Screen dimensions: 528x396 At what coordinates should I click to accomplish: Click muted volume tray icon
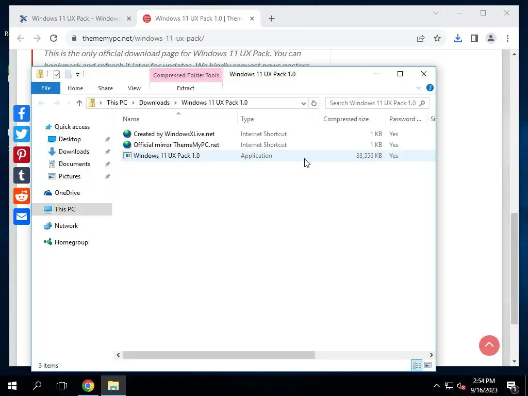coord(461,386)
